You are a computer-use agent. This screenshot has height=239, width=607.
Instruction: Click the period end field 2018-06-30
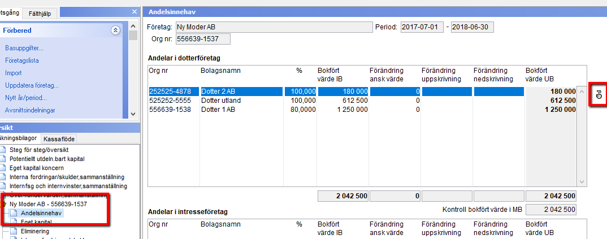[472, 28]
